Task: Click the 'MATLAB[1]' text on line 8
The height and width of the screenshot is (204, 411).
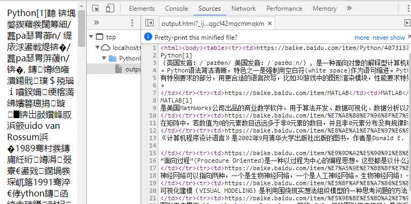Action: (176, 100)
